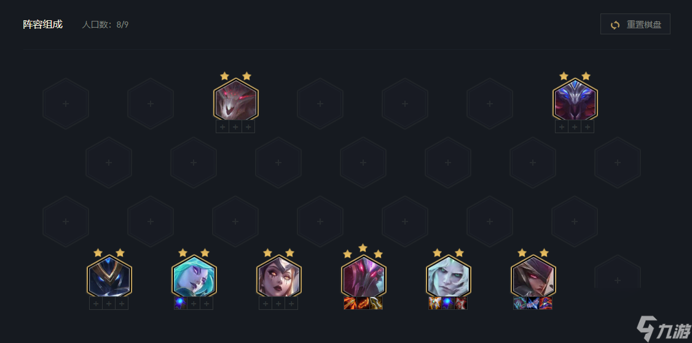Select the hooded red-eyed champion on bottom row

tap(533, 276)
